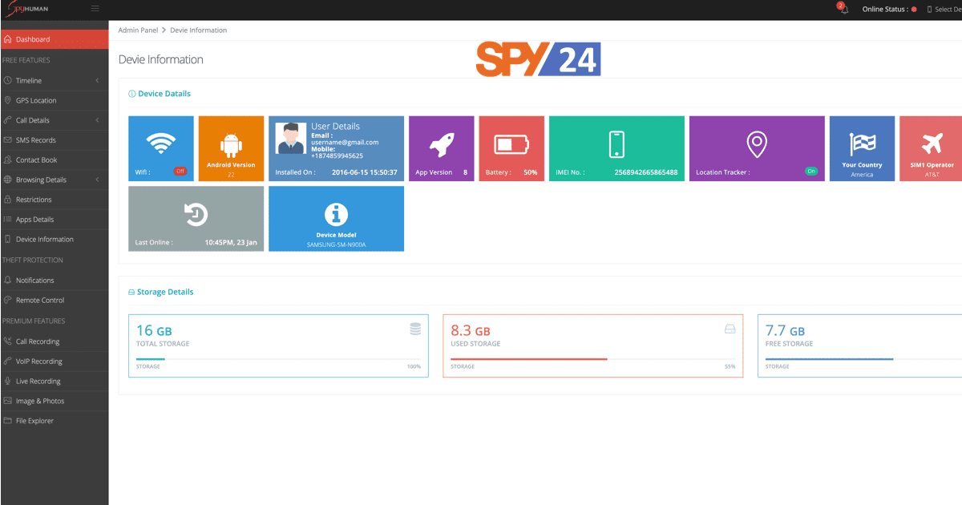Click the mobile number "+1874859945625"

(x=337, y=156)
